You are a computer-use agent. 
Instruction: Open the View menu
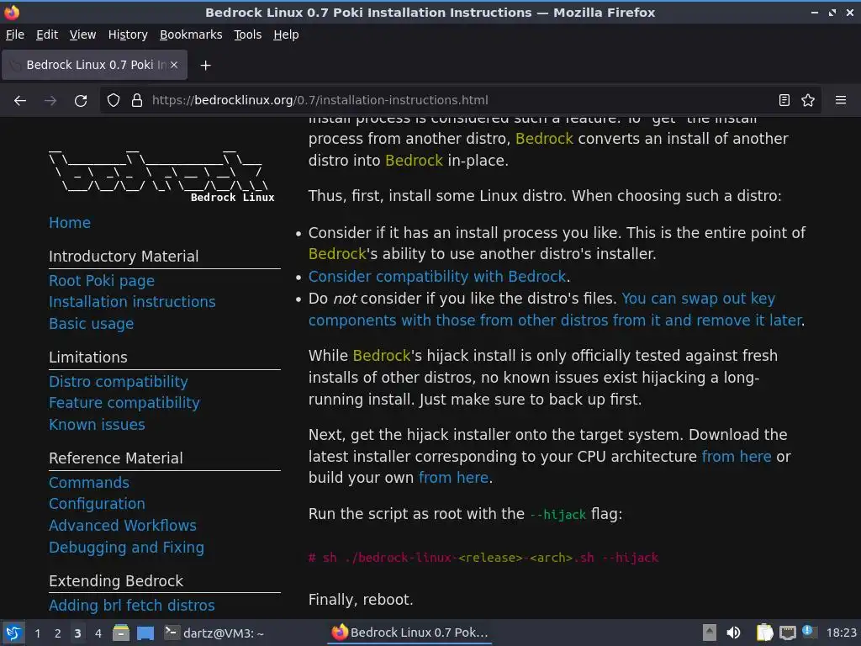pyautogui.click(x=83, y=34)
